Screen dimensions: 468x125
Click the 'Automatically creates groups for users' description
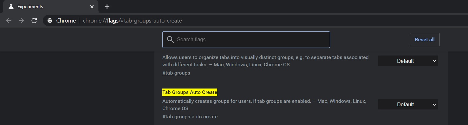[x=264, y=105]
